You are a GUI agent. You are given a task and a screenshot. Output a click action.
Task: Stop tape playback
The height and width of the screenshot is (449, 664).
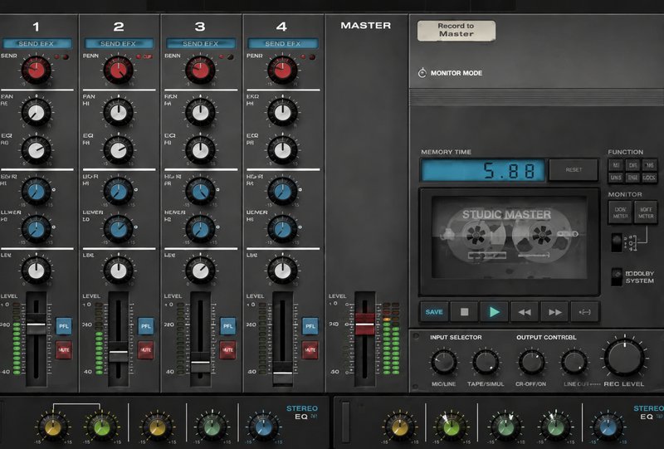coord(464,312)
